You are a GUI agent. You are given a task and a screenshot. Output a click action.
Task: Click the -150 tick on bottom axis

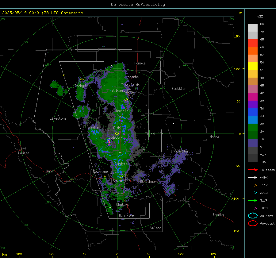point(18,254)
